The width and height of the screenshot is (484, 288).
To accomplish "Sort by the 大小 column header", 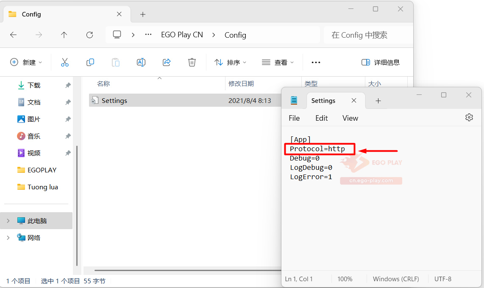I will pos(374,83).
